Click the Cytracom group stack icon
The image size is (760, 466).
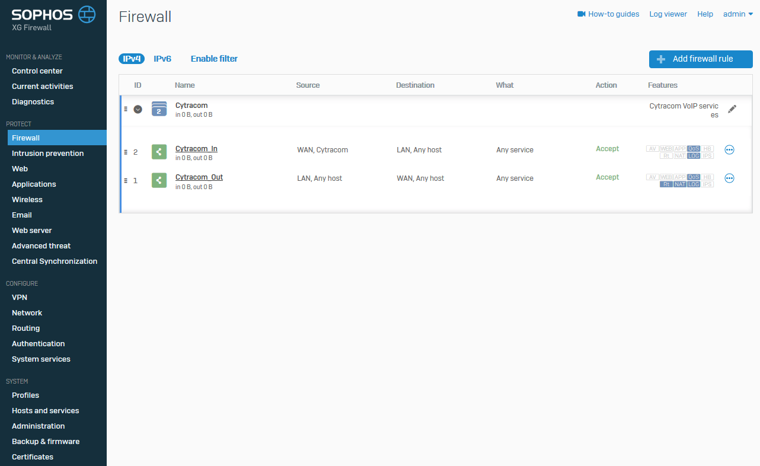pyautogui.click(x=159, y=108)
